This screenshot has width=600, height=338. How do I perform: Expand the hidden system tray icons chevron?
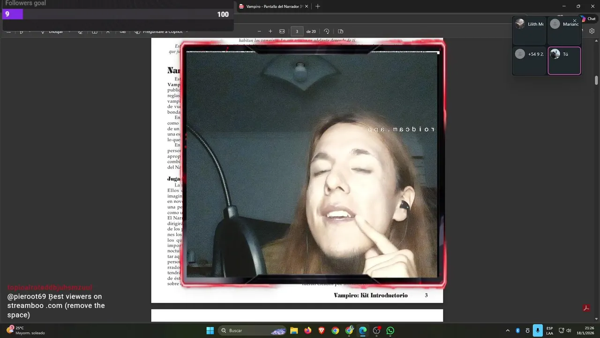[508, 330]
